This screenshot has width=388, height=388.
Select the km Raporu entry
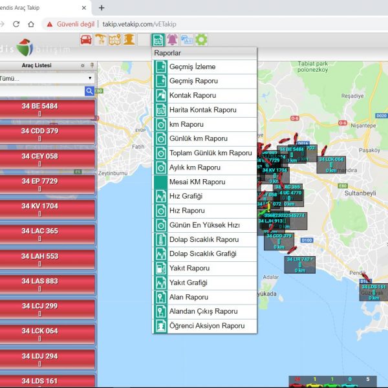(x=205, y=124)
